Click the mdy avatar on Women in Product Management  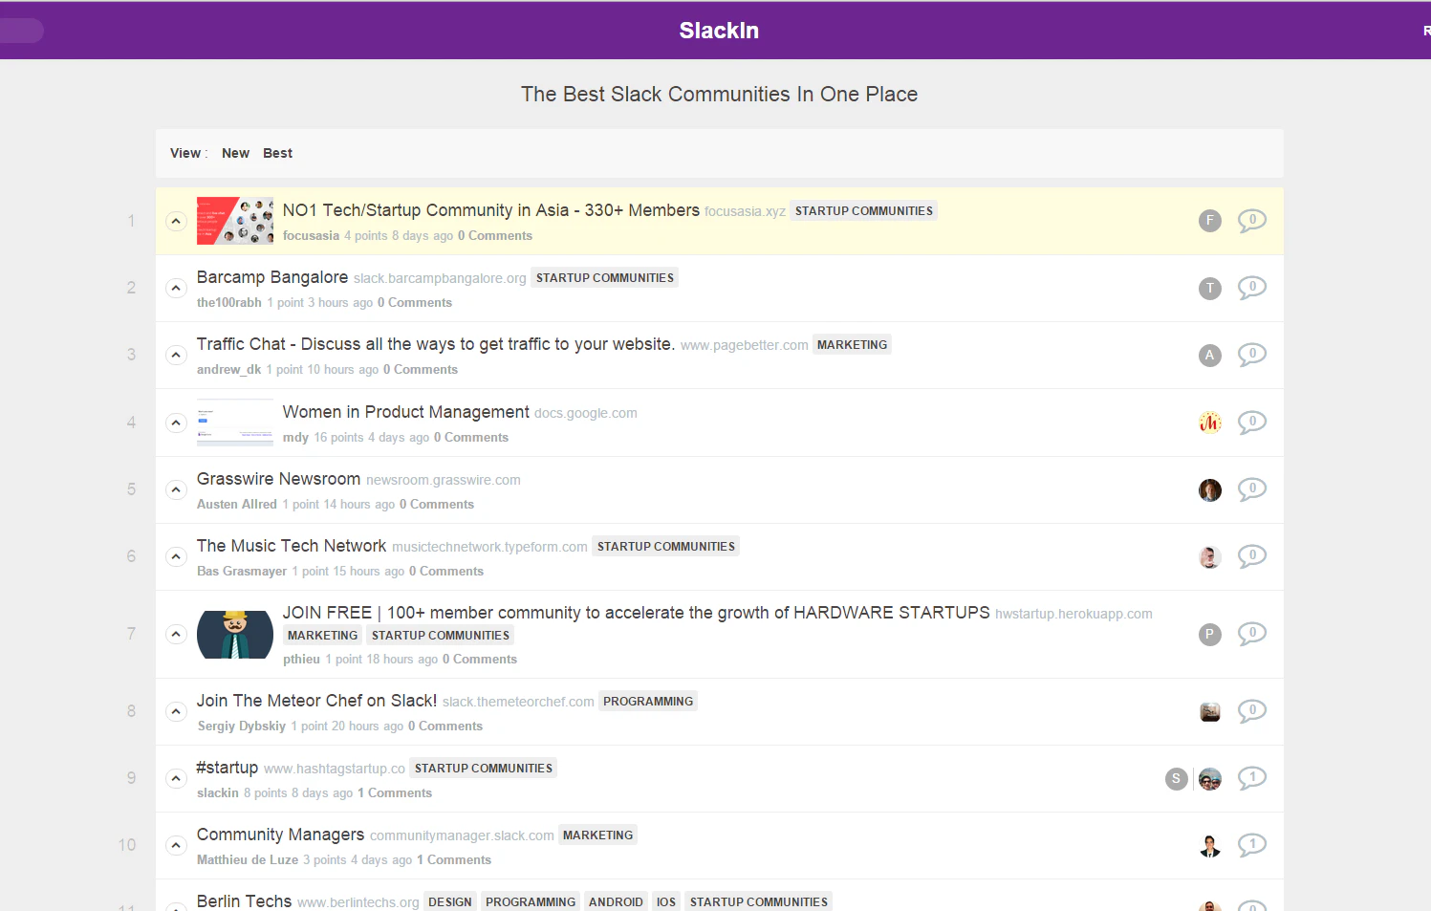[x=1210, y=423]
